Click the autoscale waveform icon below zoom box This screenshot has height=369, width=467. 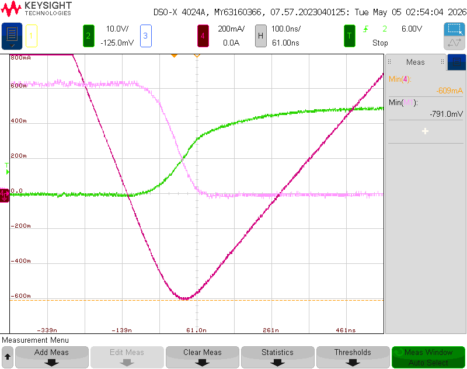(454, 43)
